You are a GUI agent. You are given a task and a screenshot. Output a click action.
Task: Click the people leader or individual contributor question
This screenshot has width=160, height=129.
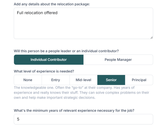(x=66, y=51)
